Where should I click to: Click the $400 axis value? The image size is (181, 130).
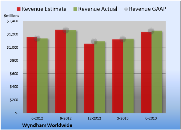14,87
